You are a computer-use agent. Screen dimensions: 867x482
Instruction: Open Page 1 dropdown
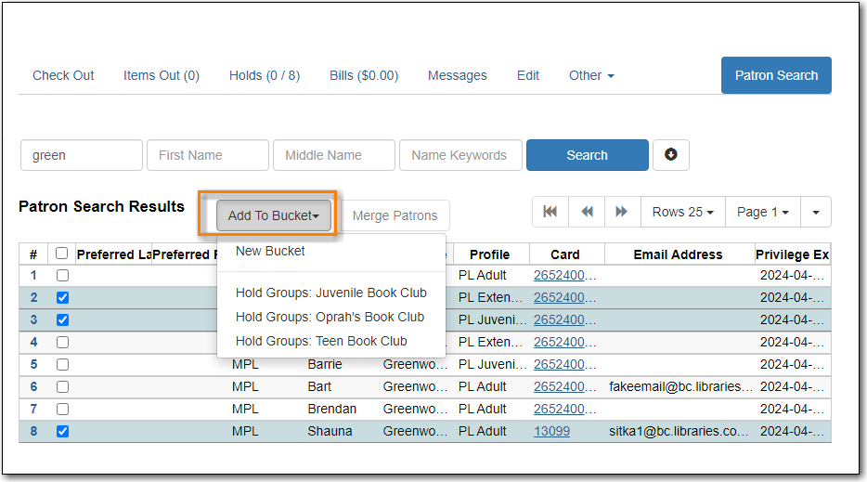tap(762, 212)
